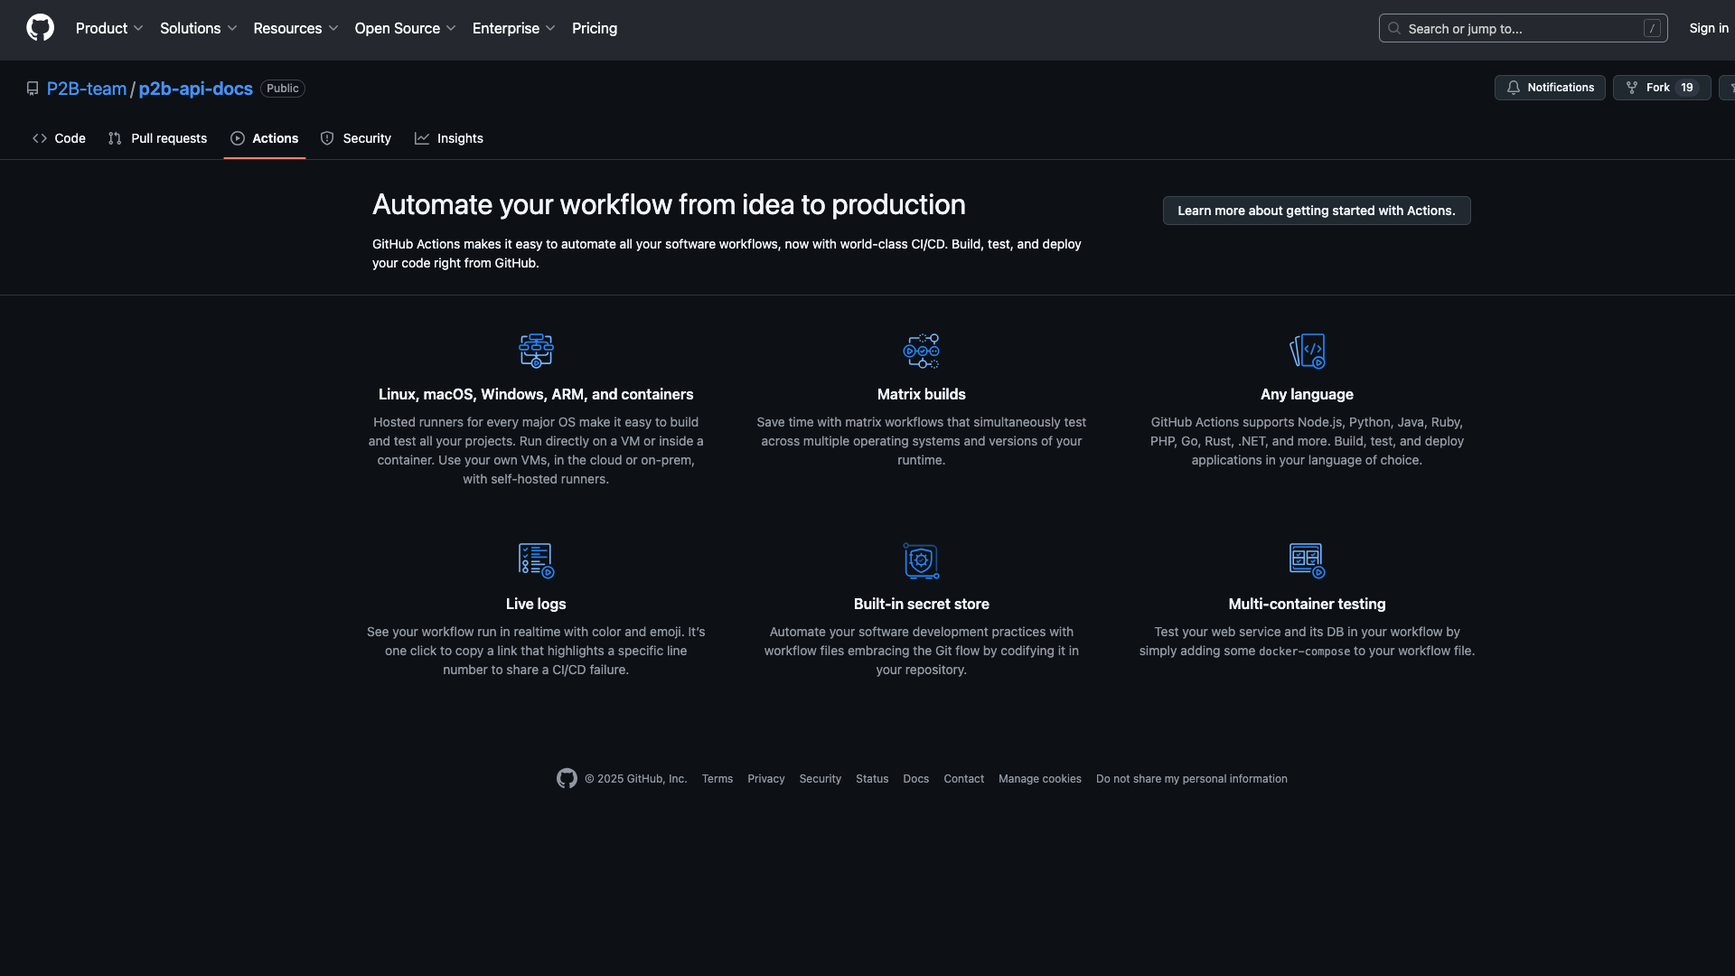1735x976 pixels.
Task: Click the fork count 19
Action: click(1687, 88)
